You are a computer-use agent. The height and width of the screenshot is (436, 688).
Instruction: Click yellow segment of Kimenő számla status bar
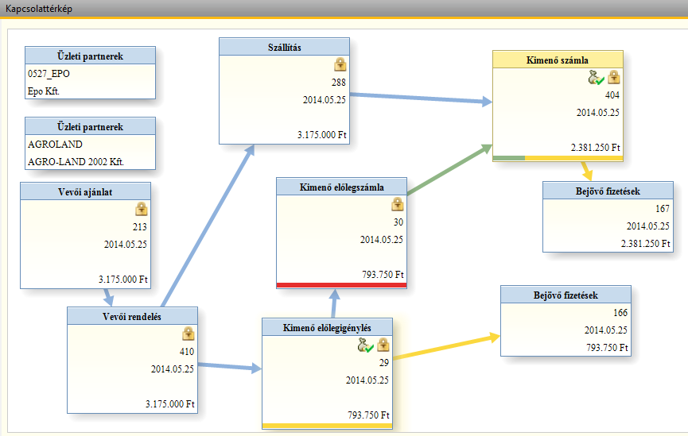tap(574, 158)
